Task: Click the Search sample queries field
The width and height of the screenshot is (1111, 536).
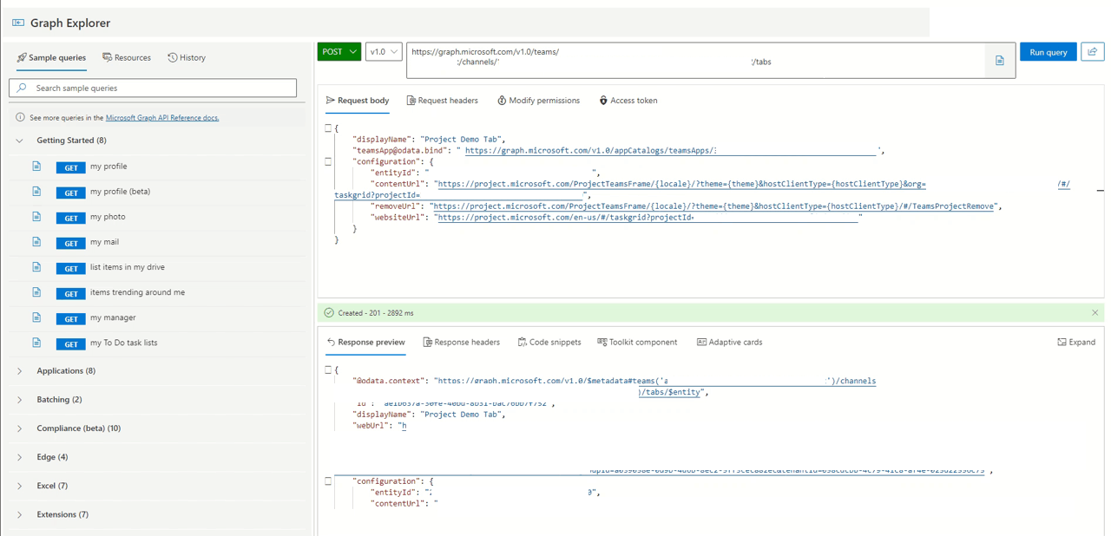Action: (153, 88)
